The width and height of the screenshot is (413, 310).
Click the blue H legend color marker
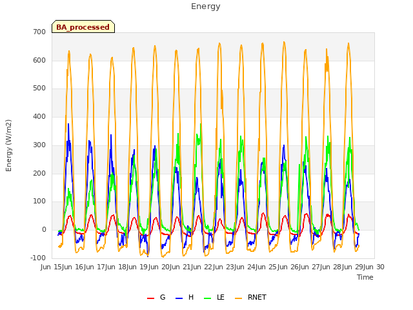click(x=179, y=298)
